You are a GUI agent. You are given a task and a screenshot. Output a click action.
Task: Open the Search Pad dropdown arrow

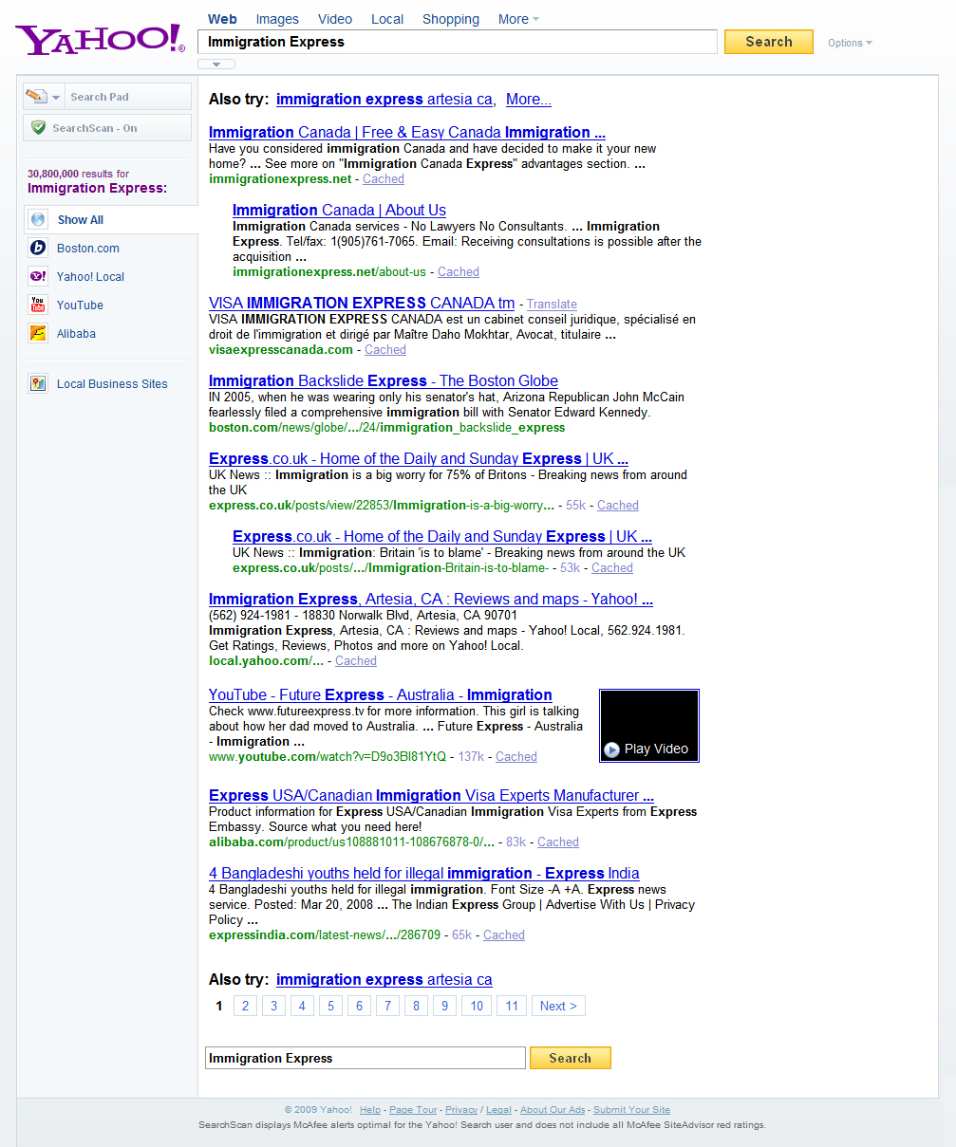pos(56,97)
